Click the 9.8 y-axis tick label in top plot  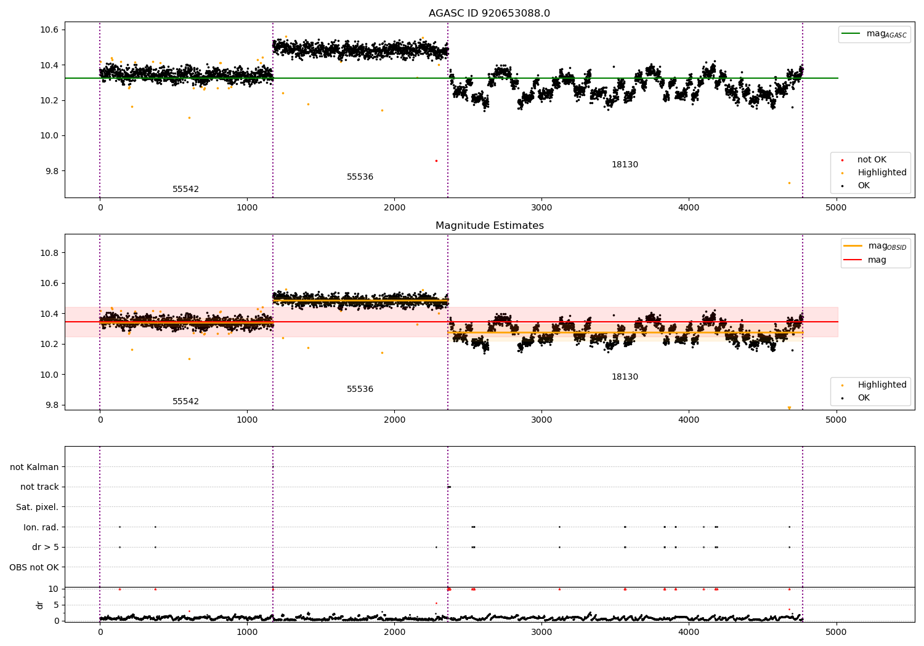[x=51, y=171]
